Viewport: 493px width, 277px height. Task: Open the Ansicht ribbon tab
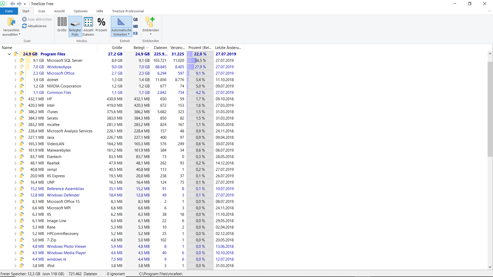click(x=59, y=11)
